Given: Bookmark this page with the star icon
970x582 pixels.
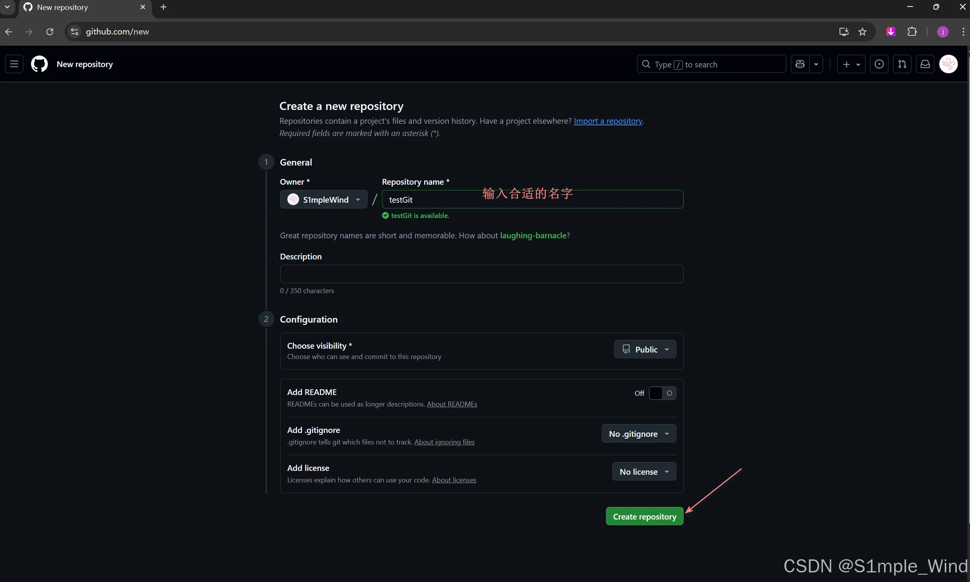Looking at the screenshot, I should click(862, 32).
